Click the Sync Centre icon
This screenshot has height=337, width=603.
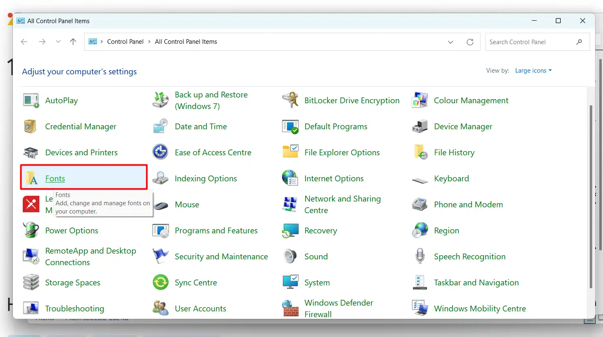[x=161, y=282]
